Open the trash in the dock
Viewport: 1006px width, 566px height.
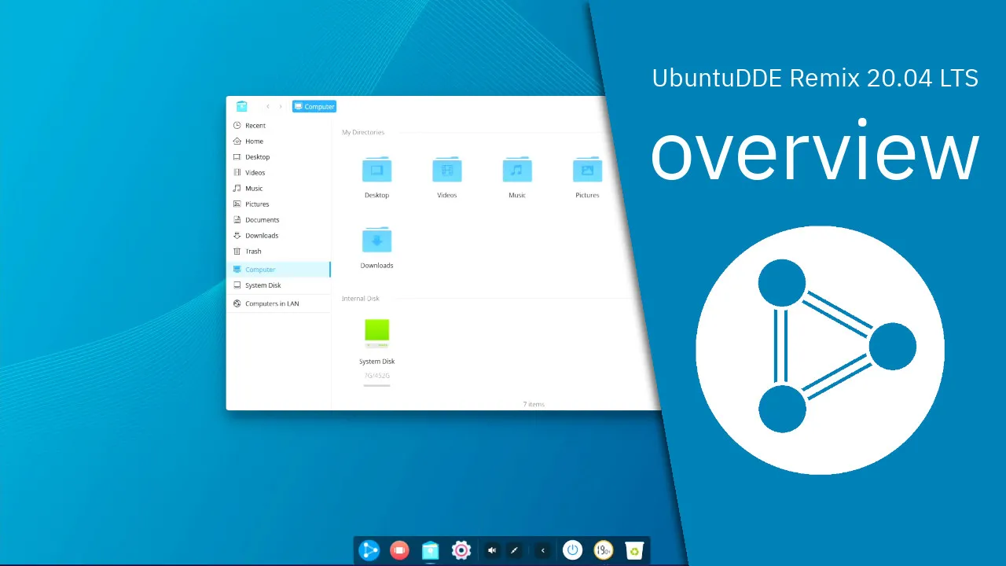tap(634, 550)
